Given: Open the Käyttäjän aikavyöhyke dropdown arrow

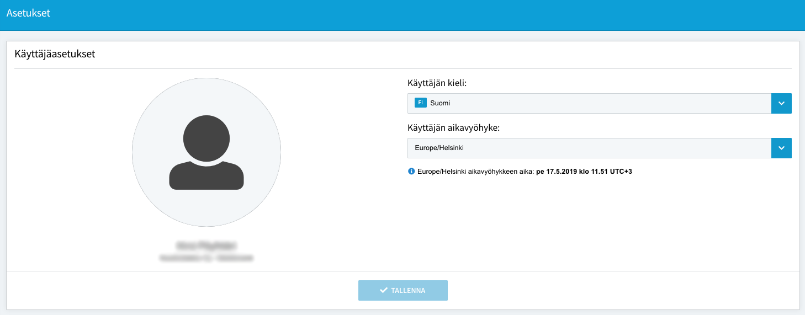Looking at the screenshot, I should coord(781,148).
